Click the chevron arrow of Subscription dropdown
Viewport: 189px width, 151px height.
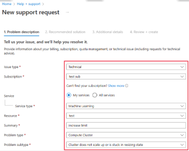182,77
